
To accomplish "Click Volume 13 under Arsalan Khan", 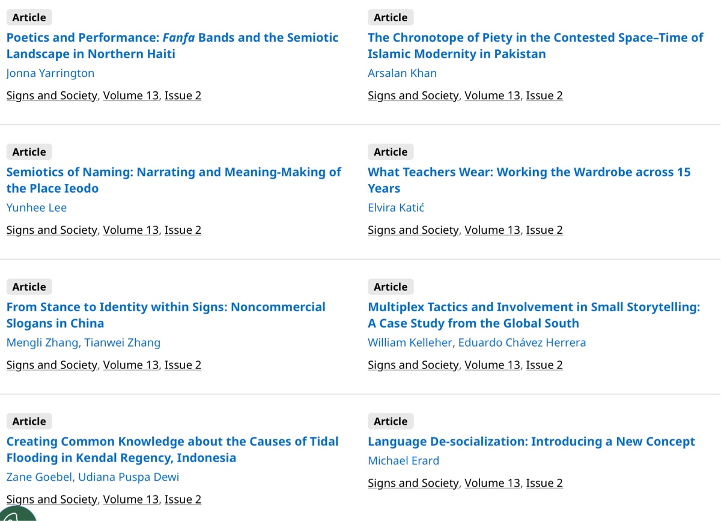I will 492,96.
